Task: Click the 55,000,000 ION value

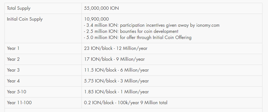Action: tap(101, 8)
